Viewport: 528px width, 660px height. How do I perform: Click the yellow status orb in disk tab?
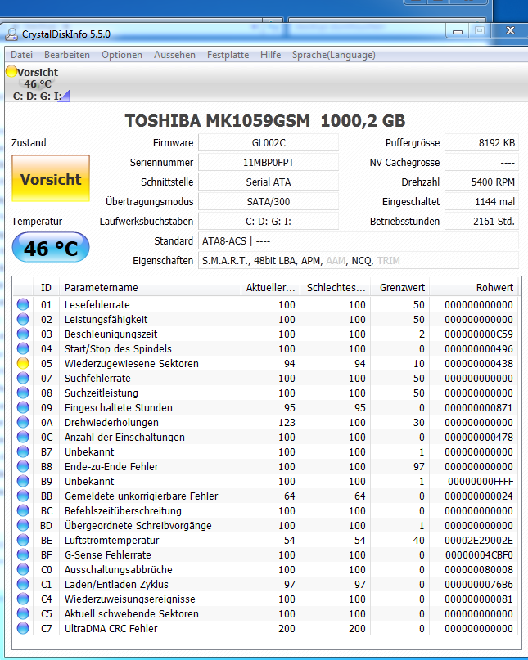click(11, 71)
